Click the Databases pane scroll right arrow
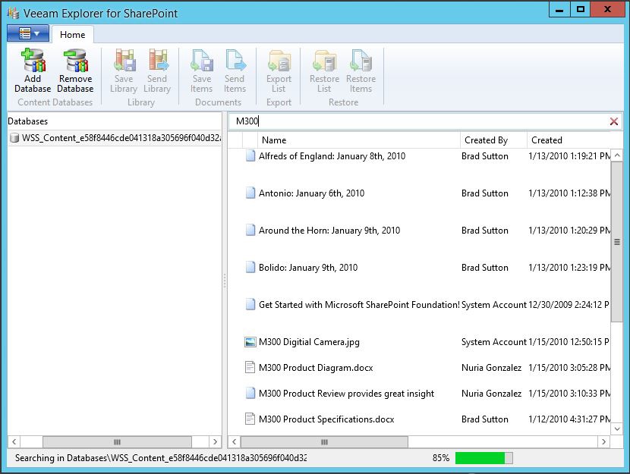Viewport: 630px width, 474px height. 215,442
